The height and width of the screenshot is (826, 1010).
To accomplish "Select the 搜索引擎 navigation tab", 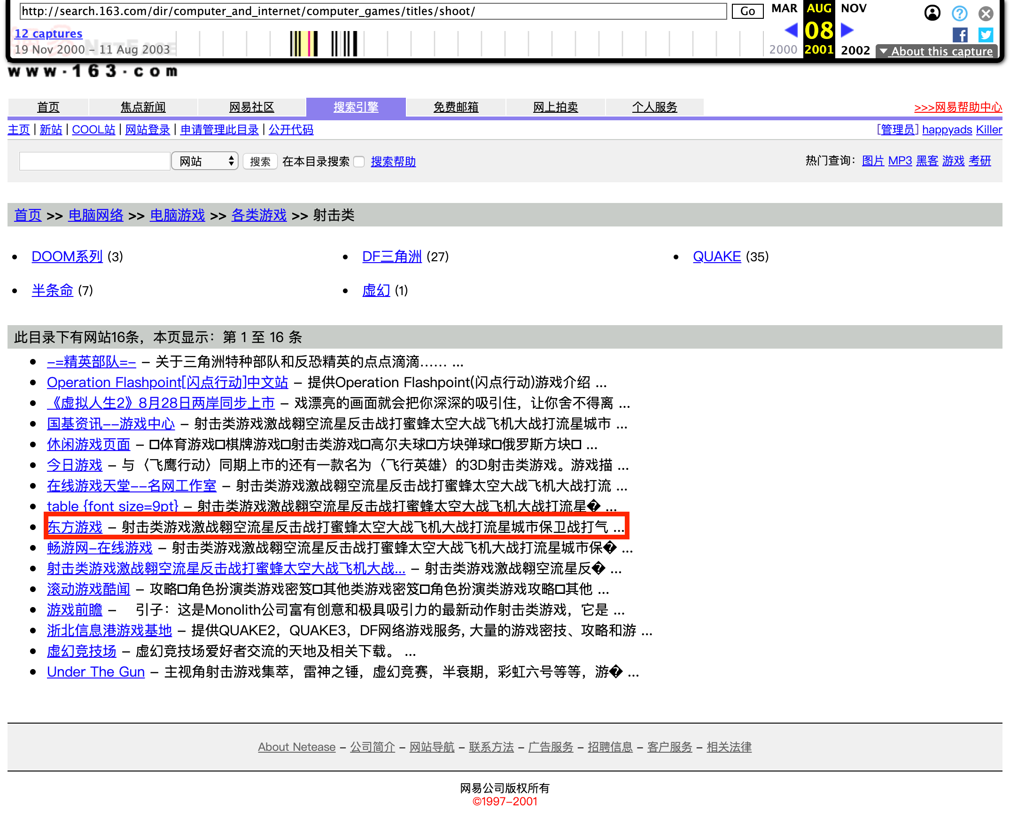I will pos(356,107).
